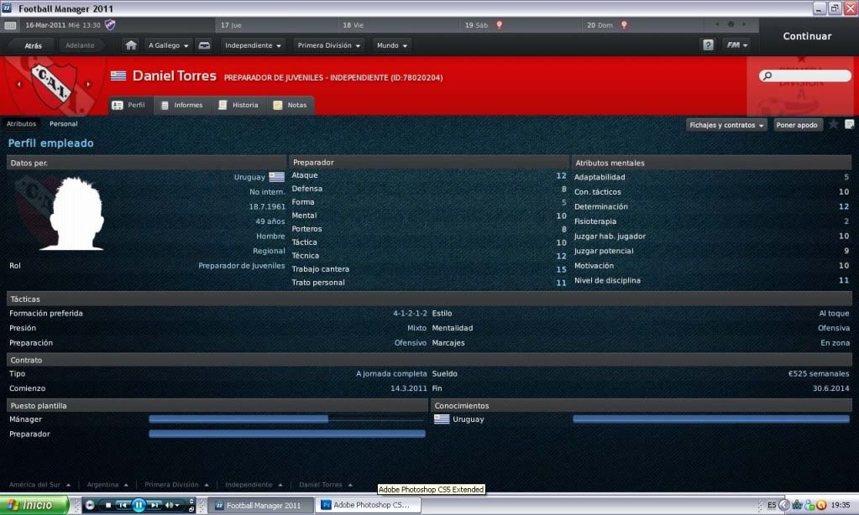Stop playback in taskbar media player
Viewport: 859px width, 515px height.
pos(108,505)
